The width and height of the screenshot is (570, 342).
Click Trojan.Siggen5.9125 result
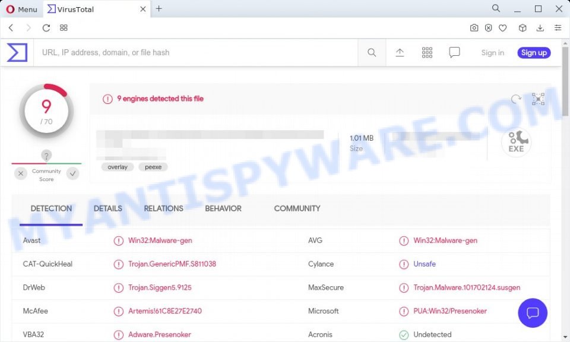pyautogui.click(x=160, y=287)
